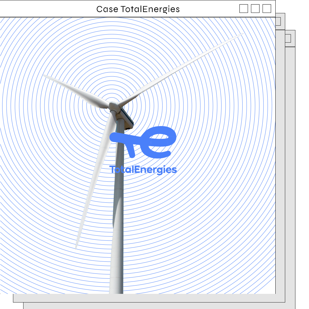
Task: Click the TotalEnergies logo symbol
Action: [143, 142]
